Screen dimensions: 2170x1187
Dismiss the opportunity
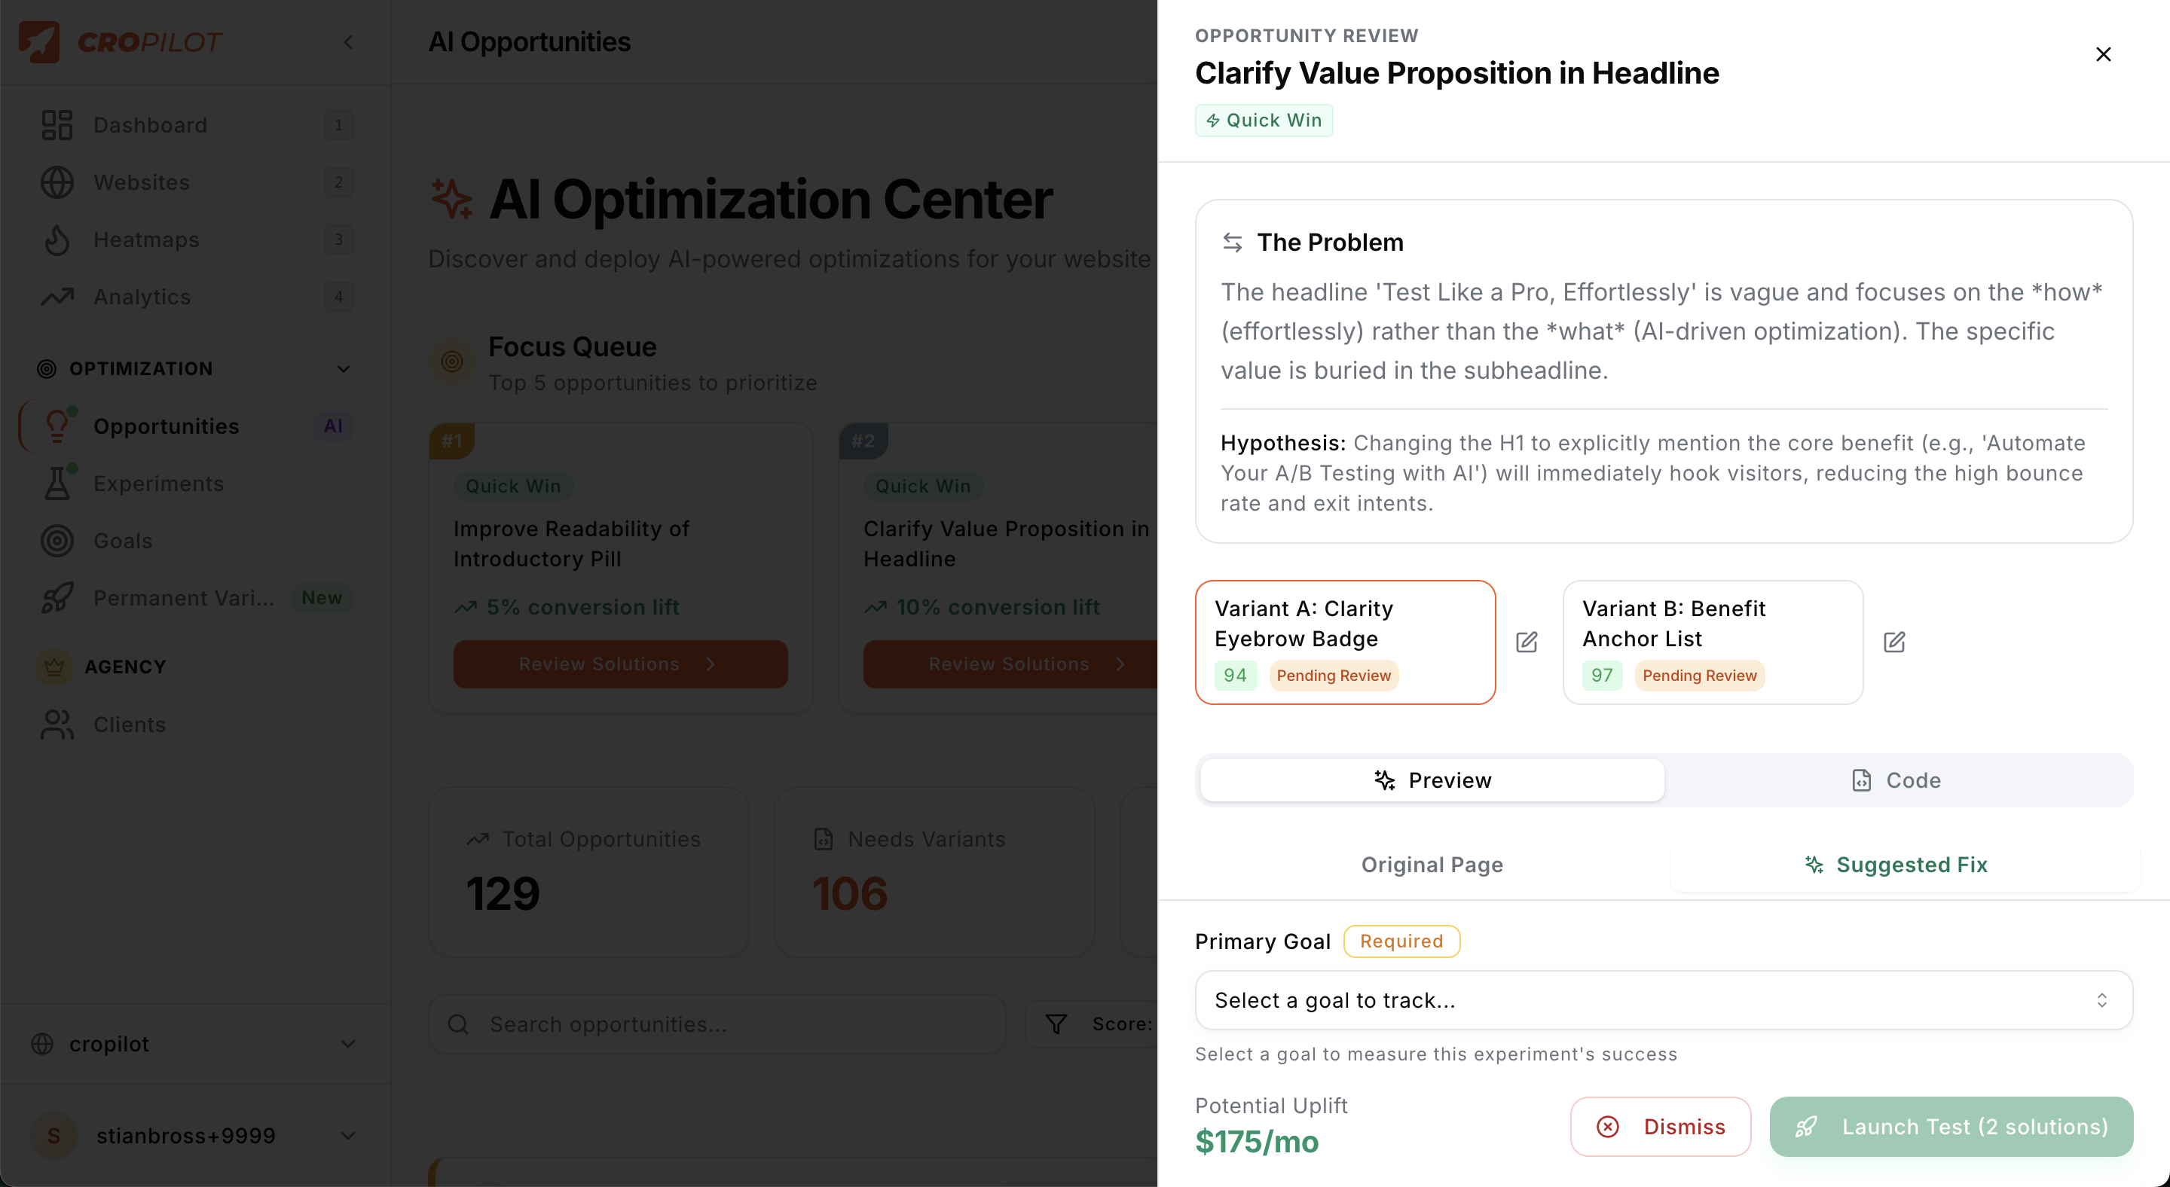tap(1661, 1127)
